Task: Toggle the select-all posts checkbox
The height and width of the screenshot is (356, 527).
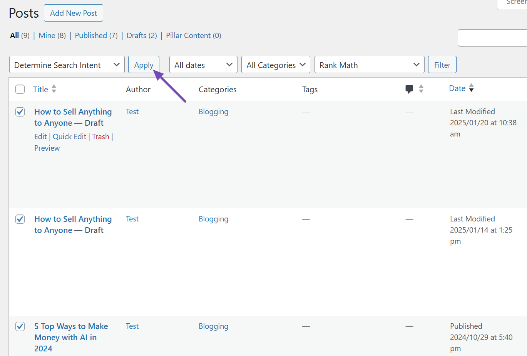Action: coord(20,89)
